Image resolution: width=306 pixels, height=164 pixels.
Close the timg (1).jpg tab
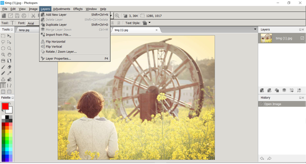coord(157,30)
